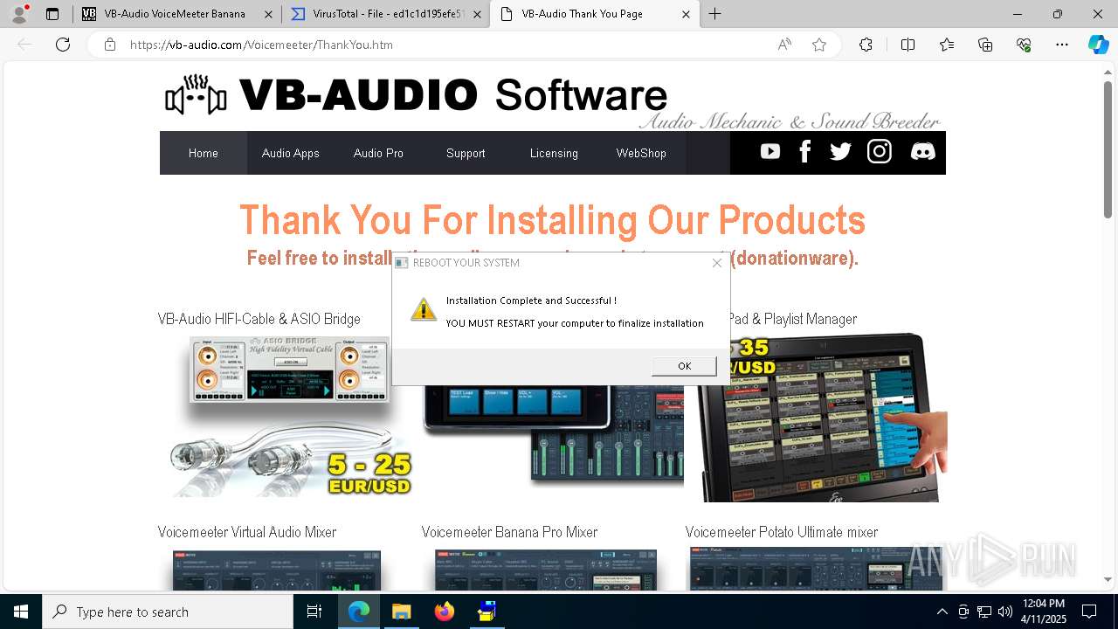This screenshot has height=629, width=1118.
Task: Click OK in the reboot dialog
Action: coord(684,366)
